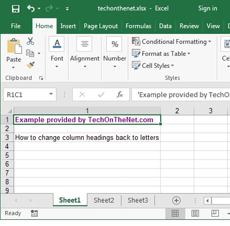Open the Copy options dropdown arrow
The width and height of the screenshot is (230, 226).
click(39, 53)
